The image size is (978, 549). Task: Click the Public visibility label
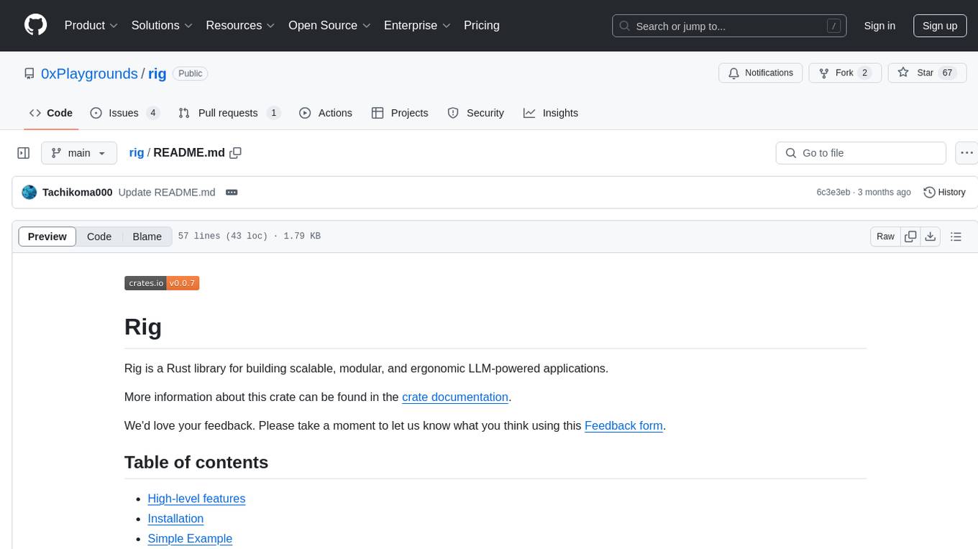point(191,73)
